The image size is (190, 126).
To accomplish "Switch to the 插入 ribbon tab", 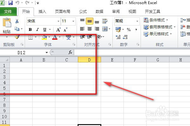I will tap(42, 12).
